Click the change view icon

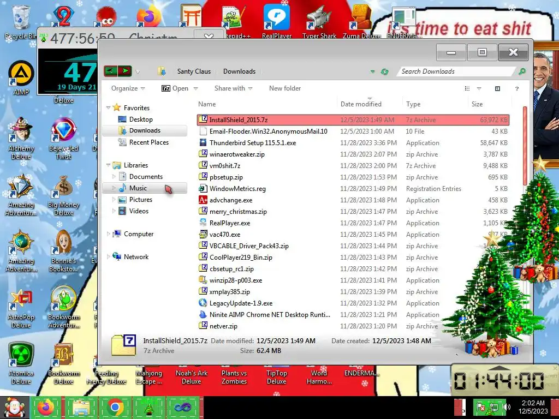(467, 89)
